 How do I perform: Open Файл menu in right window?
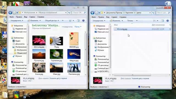[x=94, y=17]
